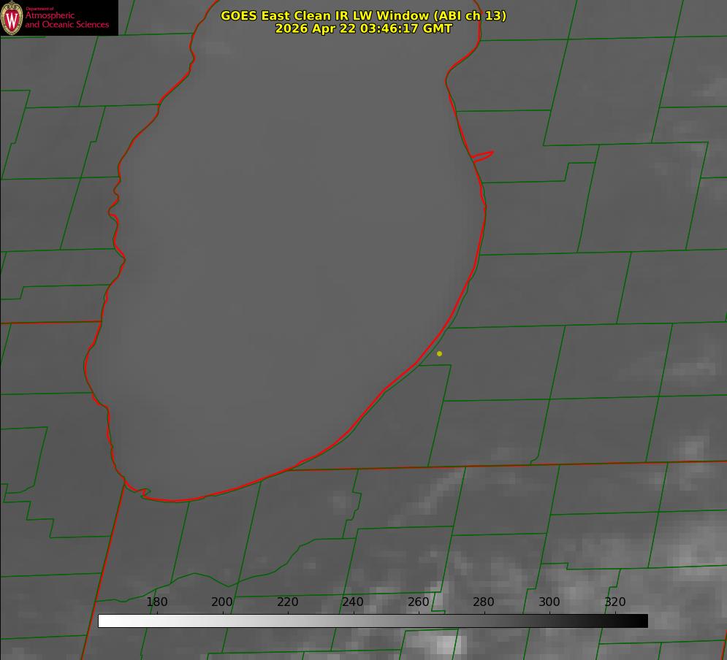
Task: Click the 240 colorbar label
Action: point(353,602)
